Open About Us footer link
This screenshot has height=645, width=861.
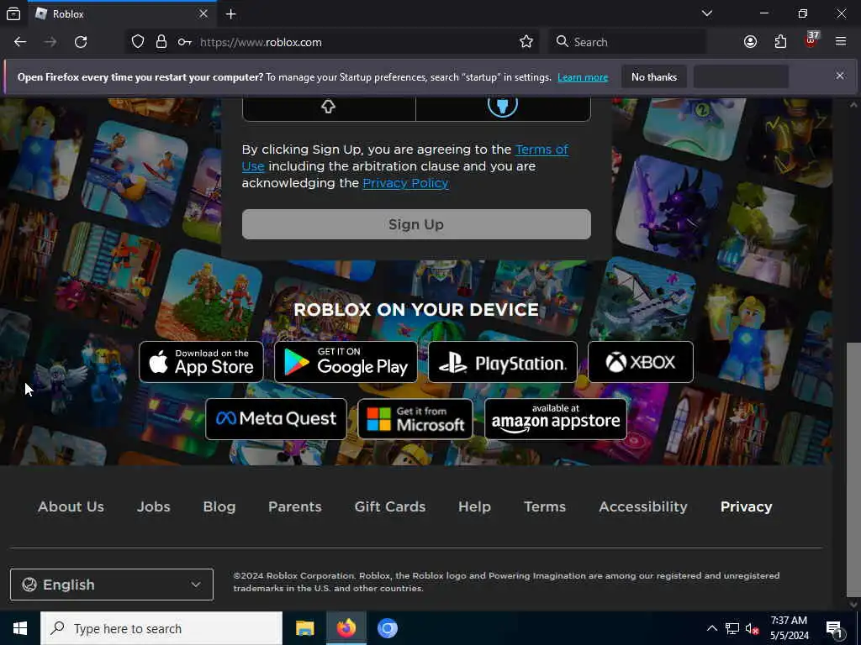(71, 506)
